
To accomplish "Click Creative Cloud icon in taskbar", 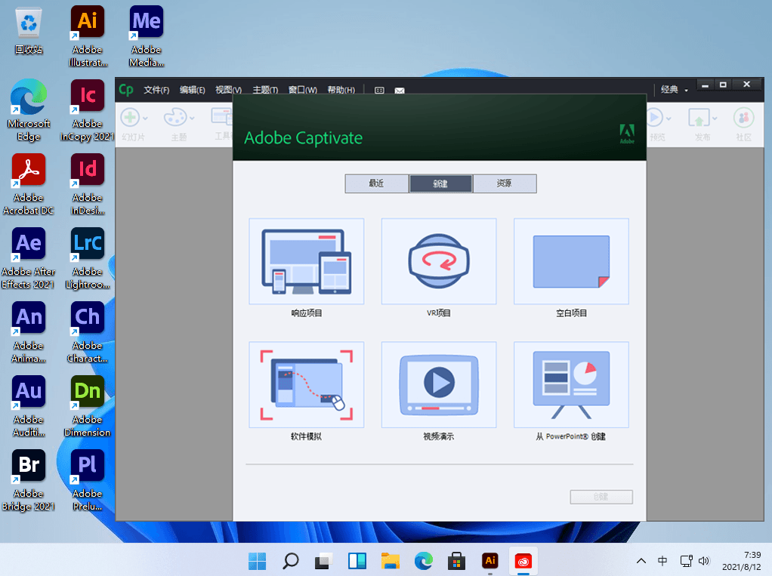I will [523, 561].
